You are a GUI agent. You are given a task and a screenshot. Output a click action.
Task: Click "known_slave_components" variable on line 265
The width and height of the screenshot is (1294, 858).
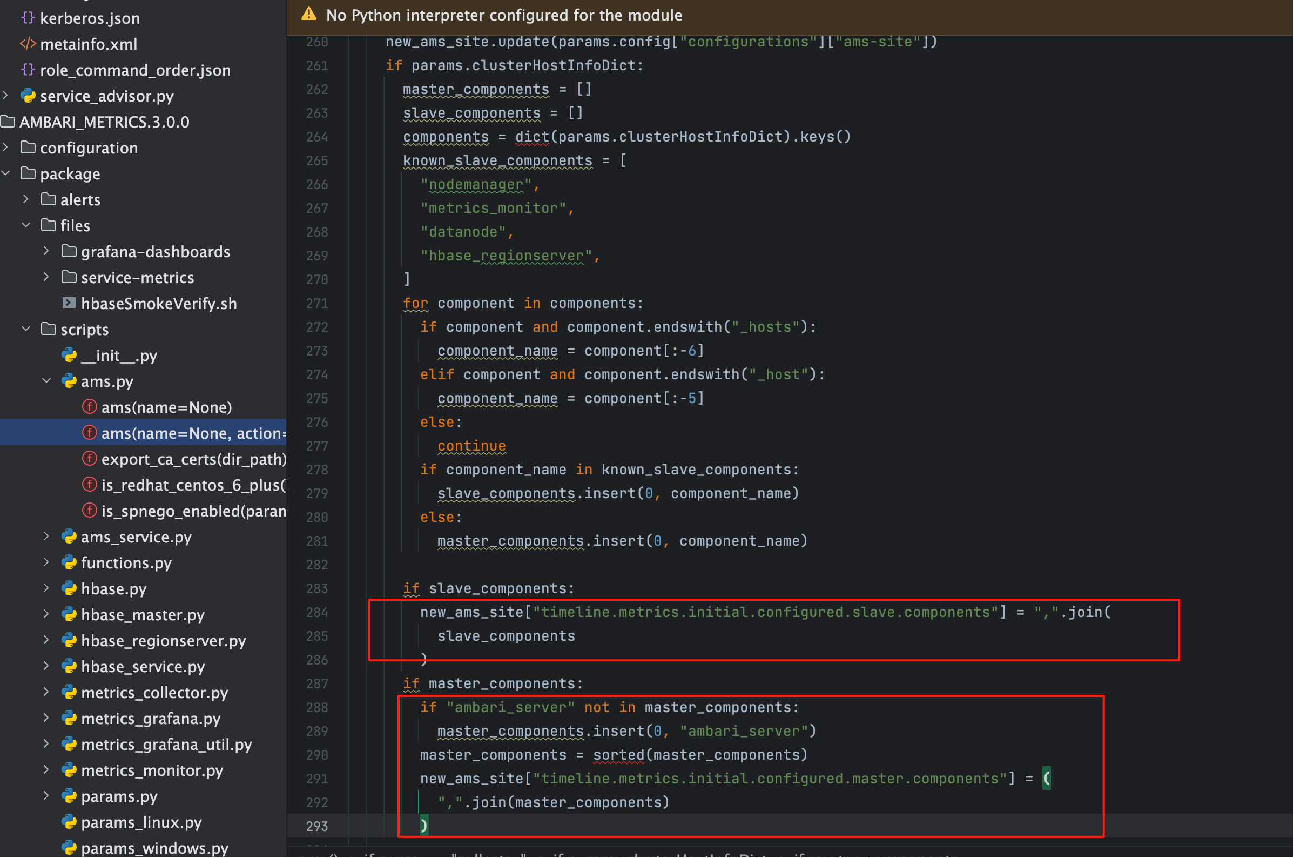(498, 161)
